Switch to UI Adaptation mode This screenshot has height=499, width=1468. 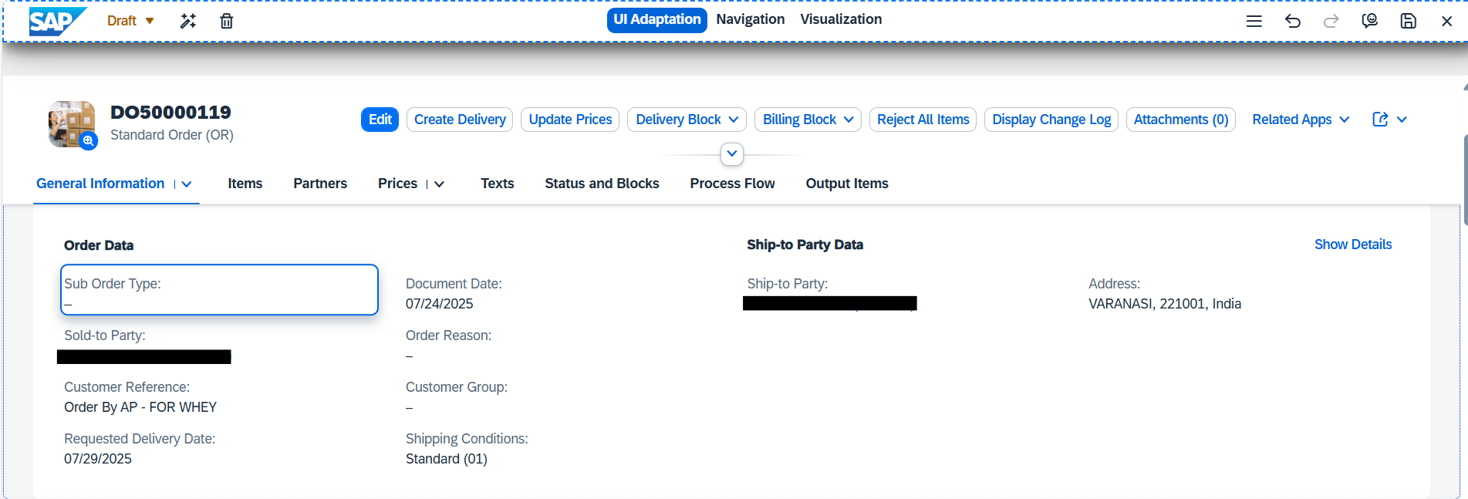pyautogui.click(x=657, y=20)
